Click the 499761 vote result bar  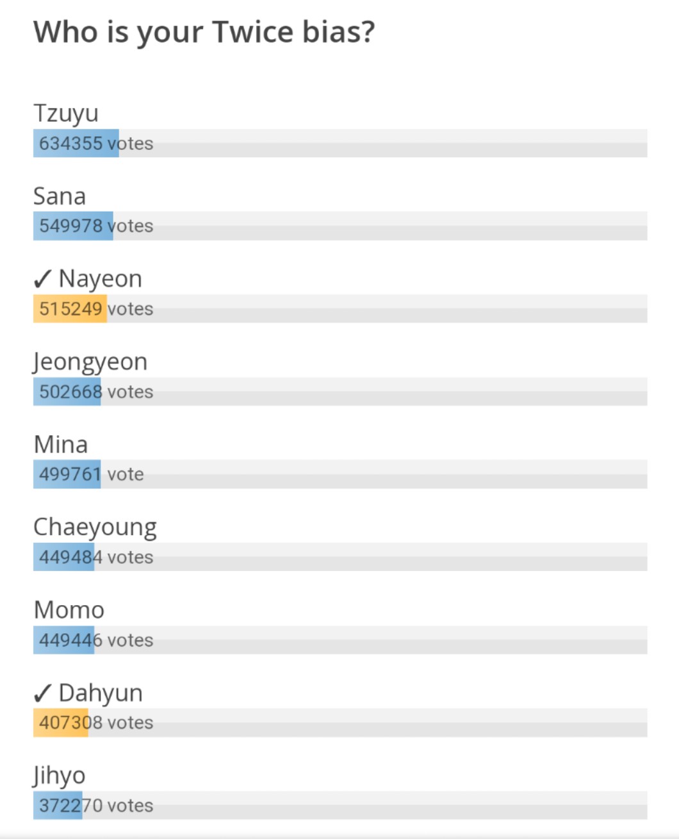point(67,474)
